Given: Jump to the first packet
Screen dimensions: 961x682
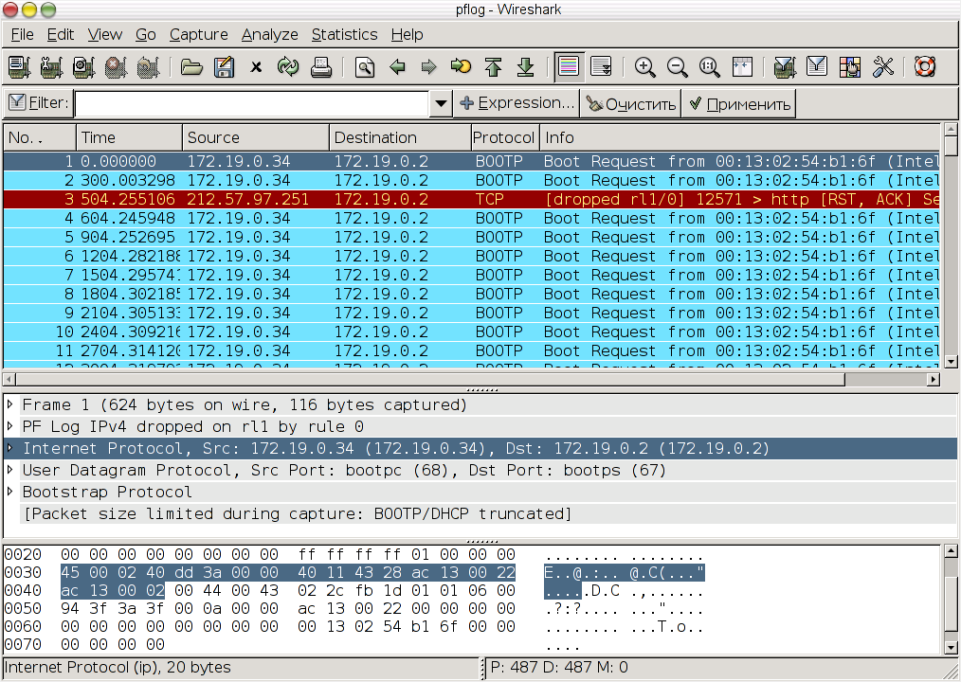Looking at the screenshot, I should click(494, 67).
